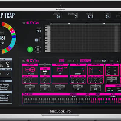Open the Scale Chromatic selector
The height and width of the screenshot is (121, 121).
pyautogui.click(x=113, y=96)
